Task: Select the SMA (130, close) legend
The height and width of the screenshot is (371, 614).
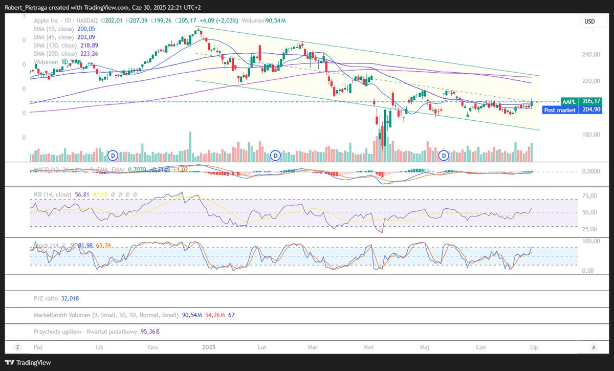Action: 66,46
